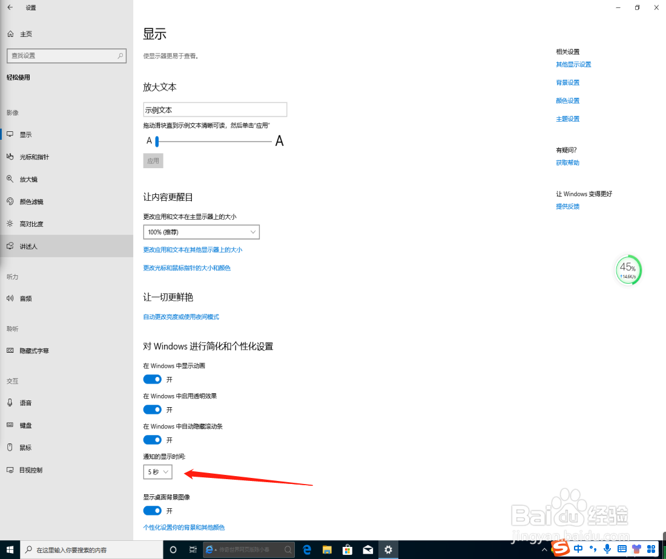Click the IME soft keyboard icon
The height and width of the screenshot is (559, 666).
pos(622,549)
